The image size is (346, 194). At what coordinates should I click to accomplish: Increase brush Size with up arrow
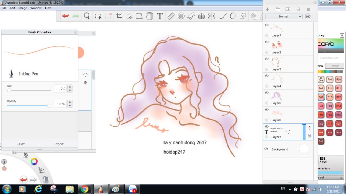[70, 87]
